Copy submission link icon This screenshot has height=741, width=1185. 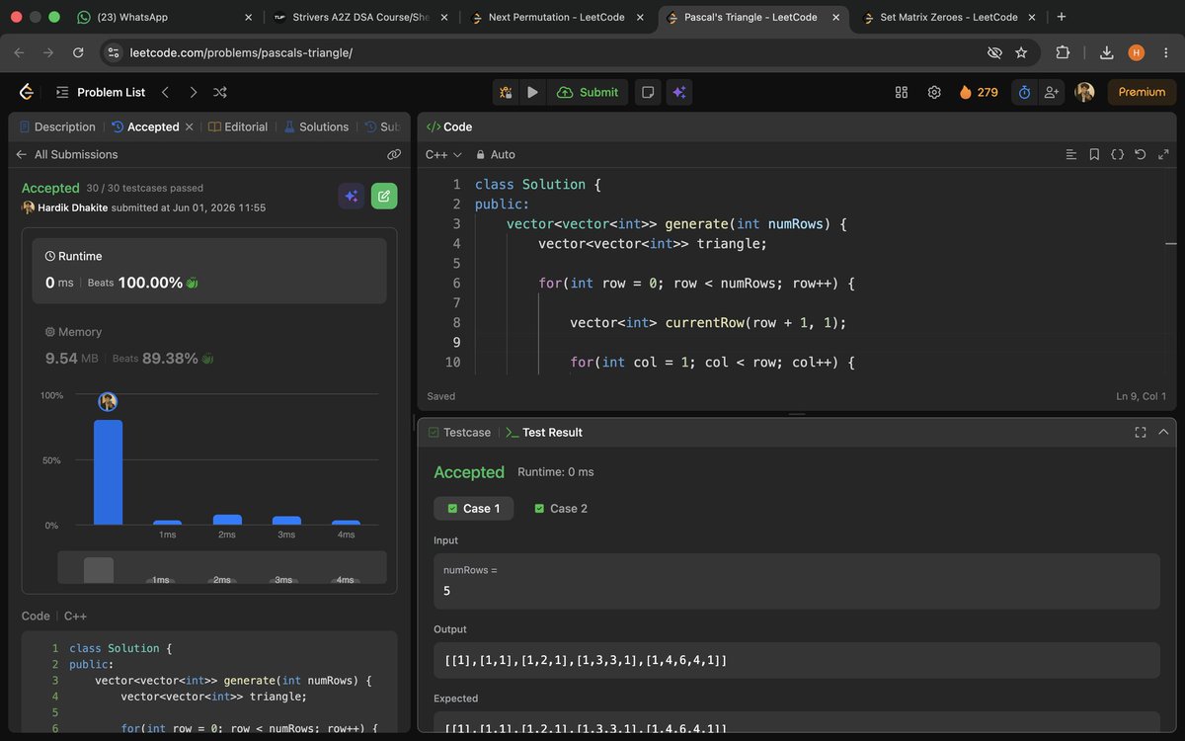[394, 154]
